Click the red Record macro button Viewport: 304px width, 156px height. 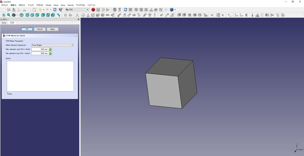(93, 10)
